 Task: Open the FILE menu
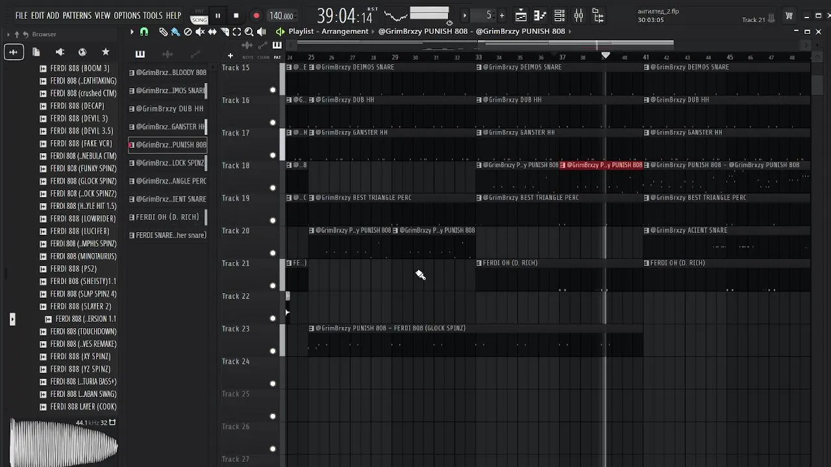pyautogui.click(x=21, y=16)
